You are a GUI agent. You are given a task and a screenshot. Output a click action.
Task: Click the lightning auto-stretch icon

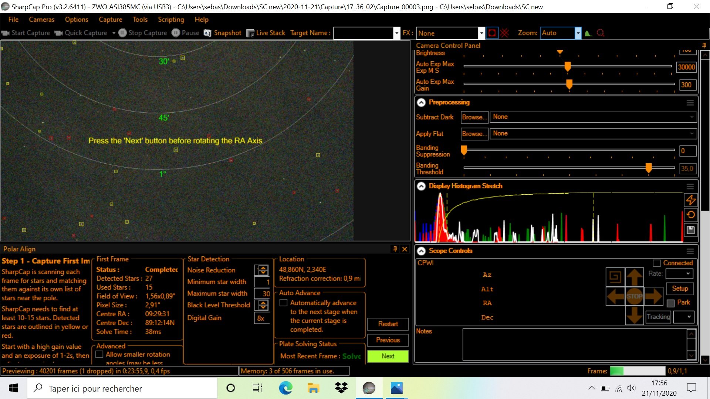(690, 200)
